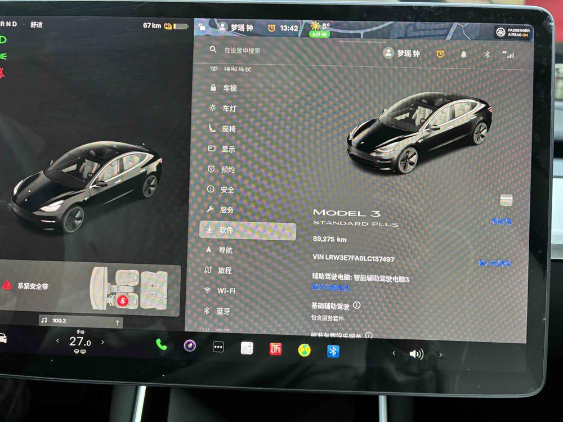
Task: Tap the 系紧安全带 seatbelt warning
Action: (26, 286)
